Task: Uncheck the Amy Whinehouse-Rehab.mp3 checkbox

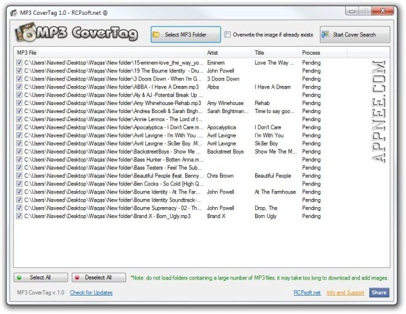Action: tap(19, 103)
